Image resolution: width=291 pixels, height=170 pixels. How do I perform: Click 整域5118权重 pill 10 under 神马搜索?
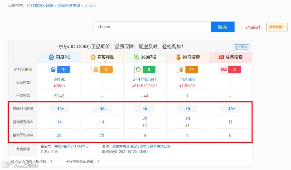(188, 109)
